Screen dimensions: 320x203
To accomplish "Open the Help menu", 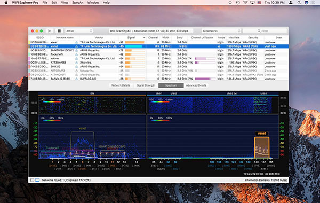I will [x=106, y=3].
